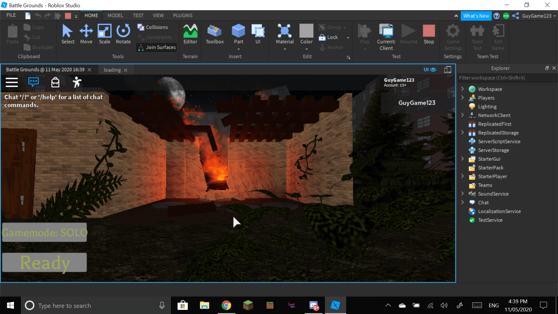Click the Color swatch in Edit group

point(306,31)
